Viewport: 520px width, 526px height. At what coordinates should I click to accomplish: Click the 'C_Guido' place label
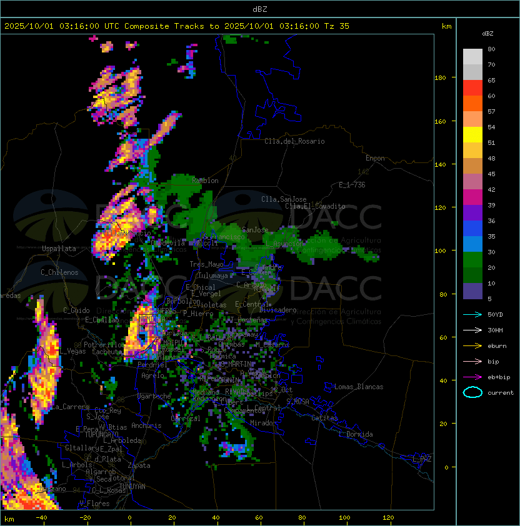[76, 310]
